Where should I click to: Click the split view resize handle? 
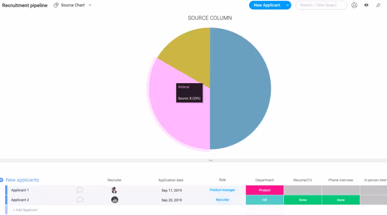tap(211, 160)
